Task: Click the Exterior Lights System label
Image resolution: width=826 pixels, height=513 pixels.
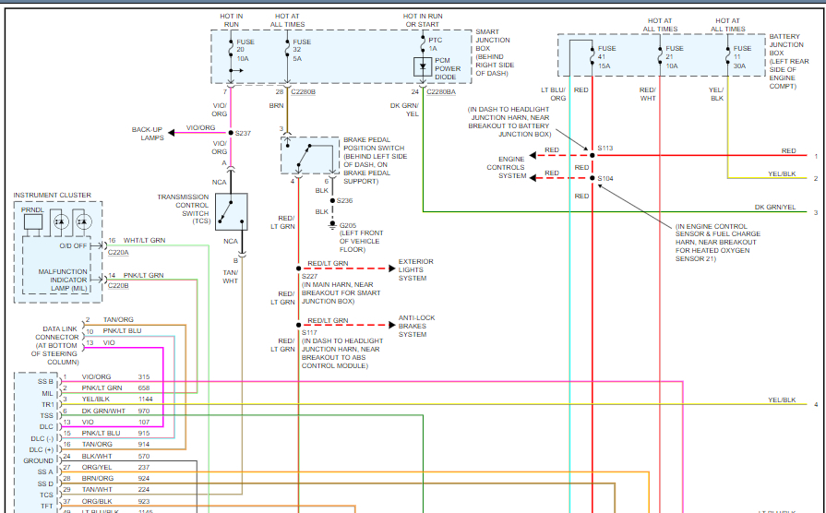Action: pos(415,269)
